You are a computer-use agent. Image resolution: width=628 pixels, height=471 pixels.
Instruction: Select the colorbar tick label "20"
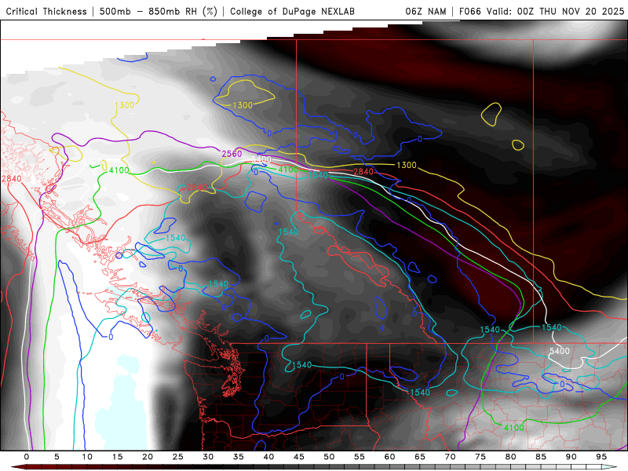pos(148,457)
